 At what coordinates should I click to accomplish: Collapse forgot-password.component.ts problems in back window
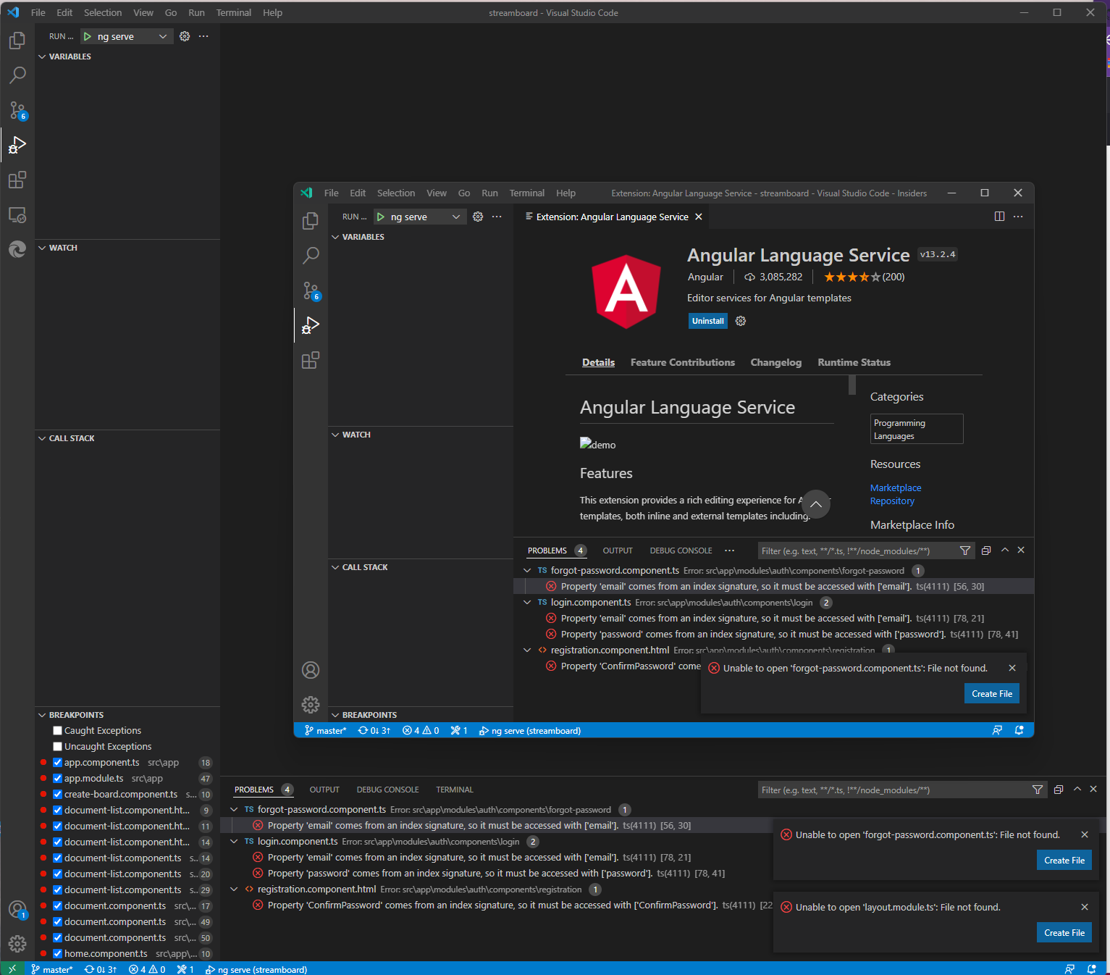pyautogui.click(x=234, y=810)
